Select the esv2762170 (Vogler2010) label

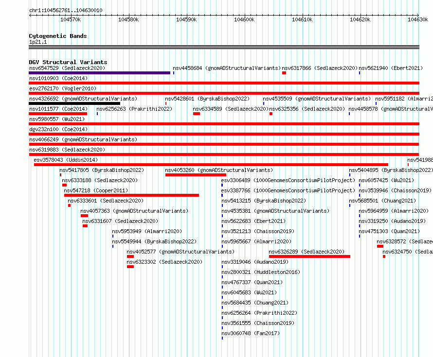pyautogui.click(x=63, y=88)
